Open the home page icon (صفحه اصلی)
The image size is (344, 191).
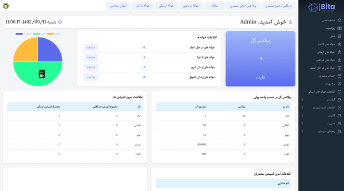tap(339, 20)
